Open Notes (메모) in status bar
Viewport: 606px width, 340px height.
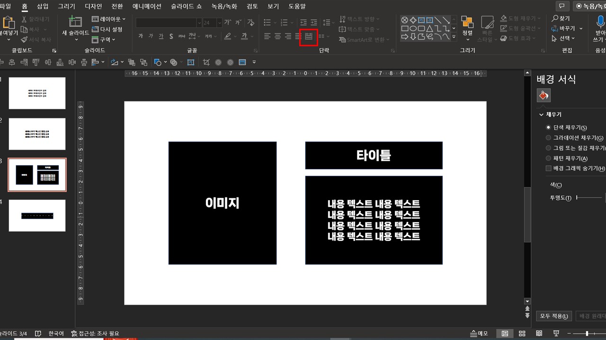coord(479,333)
